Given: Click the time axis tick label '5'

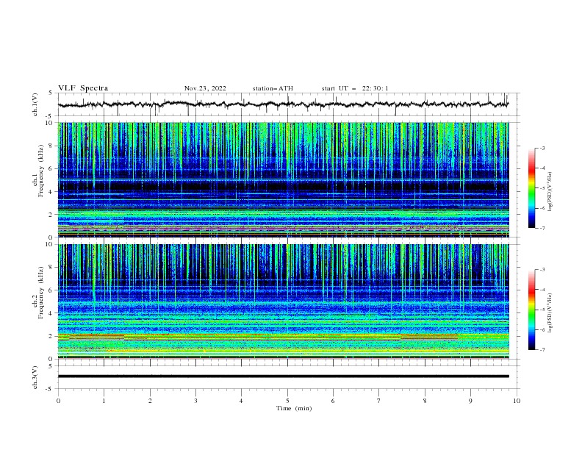Looking at the screenshot, I should [x=287, y=401].
